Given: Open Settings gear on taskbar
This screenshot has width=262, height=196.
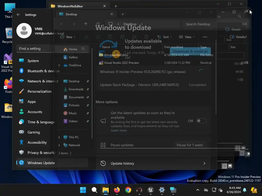Looking at the screenshot, I should point(162,190).
